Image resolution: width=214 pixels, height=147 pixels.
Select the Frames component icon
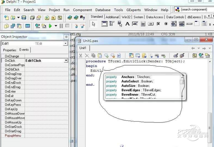tap(104, 24)
